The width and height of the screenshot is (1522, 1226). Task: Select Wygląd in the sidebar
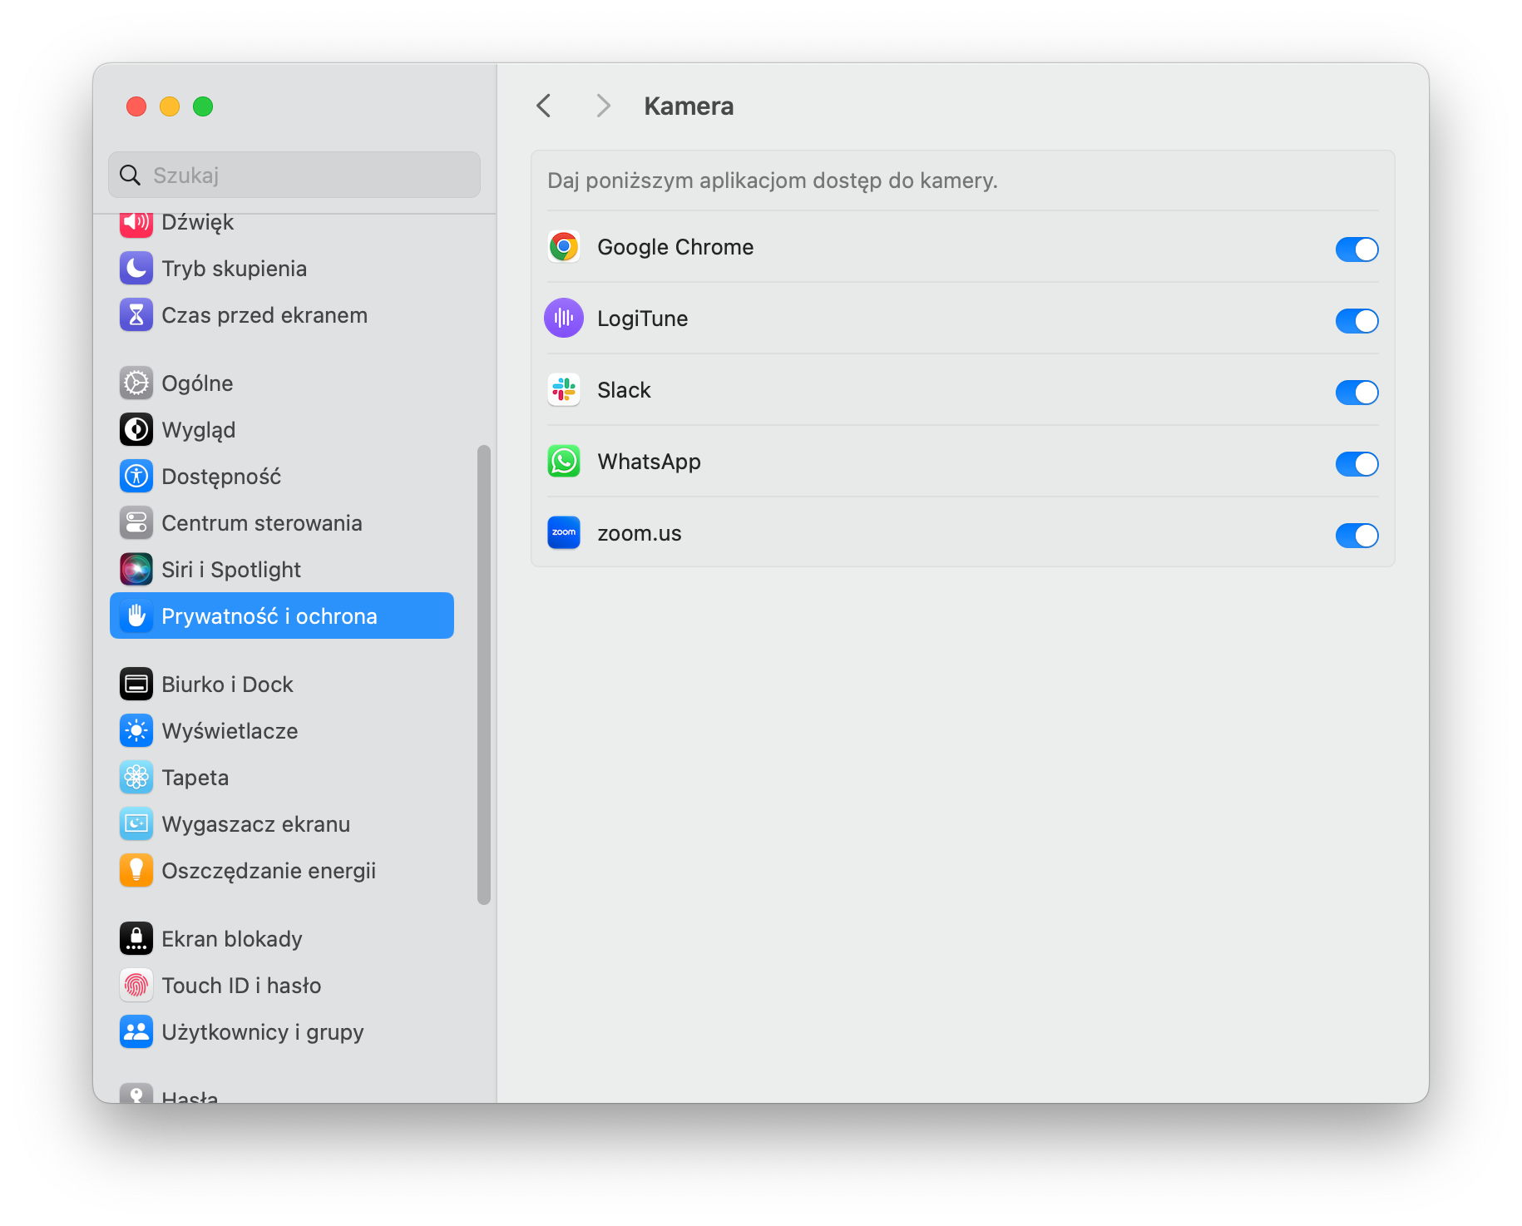pyautogui.click(x=199, y=430)
